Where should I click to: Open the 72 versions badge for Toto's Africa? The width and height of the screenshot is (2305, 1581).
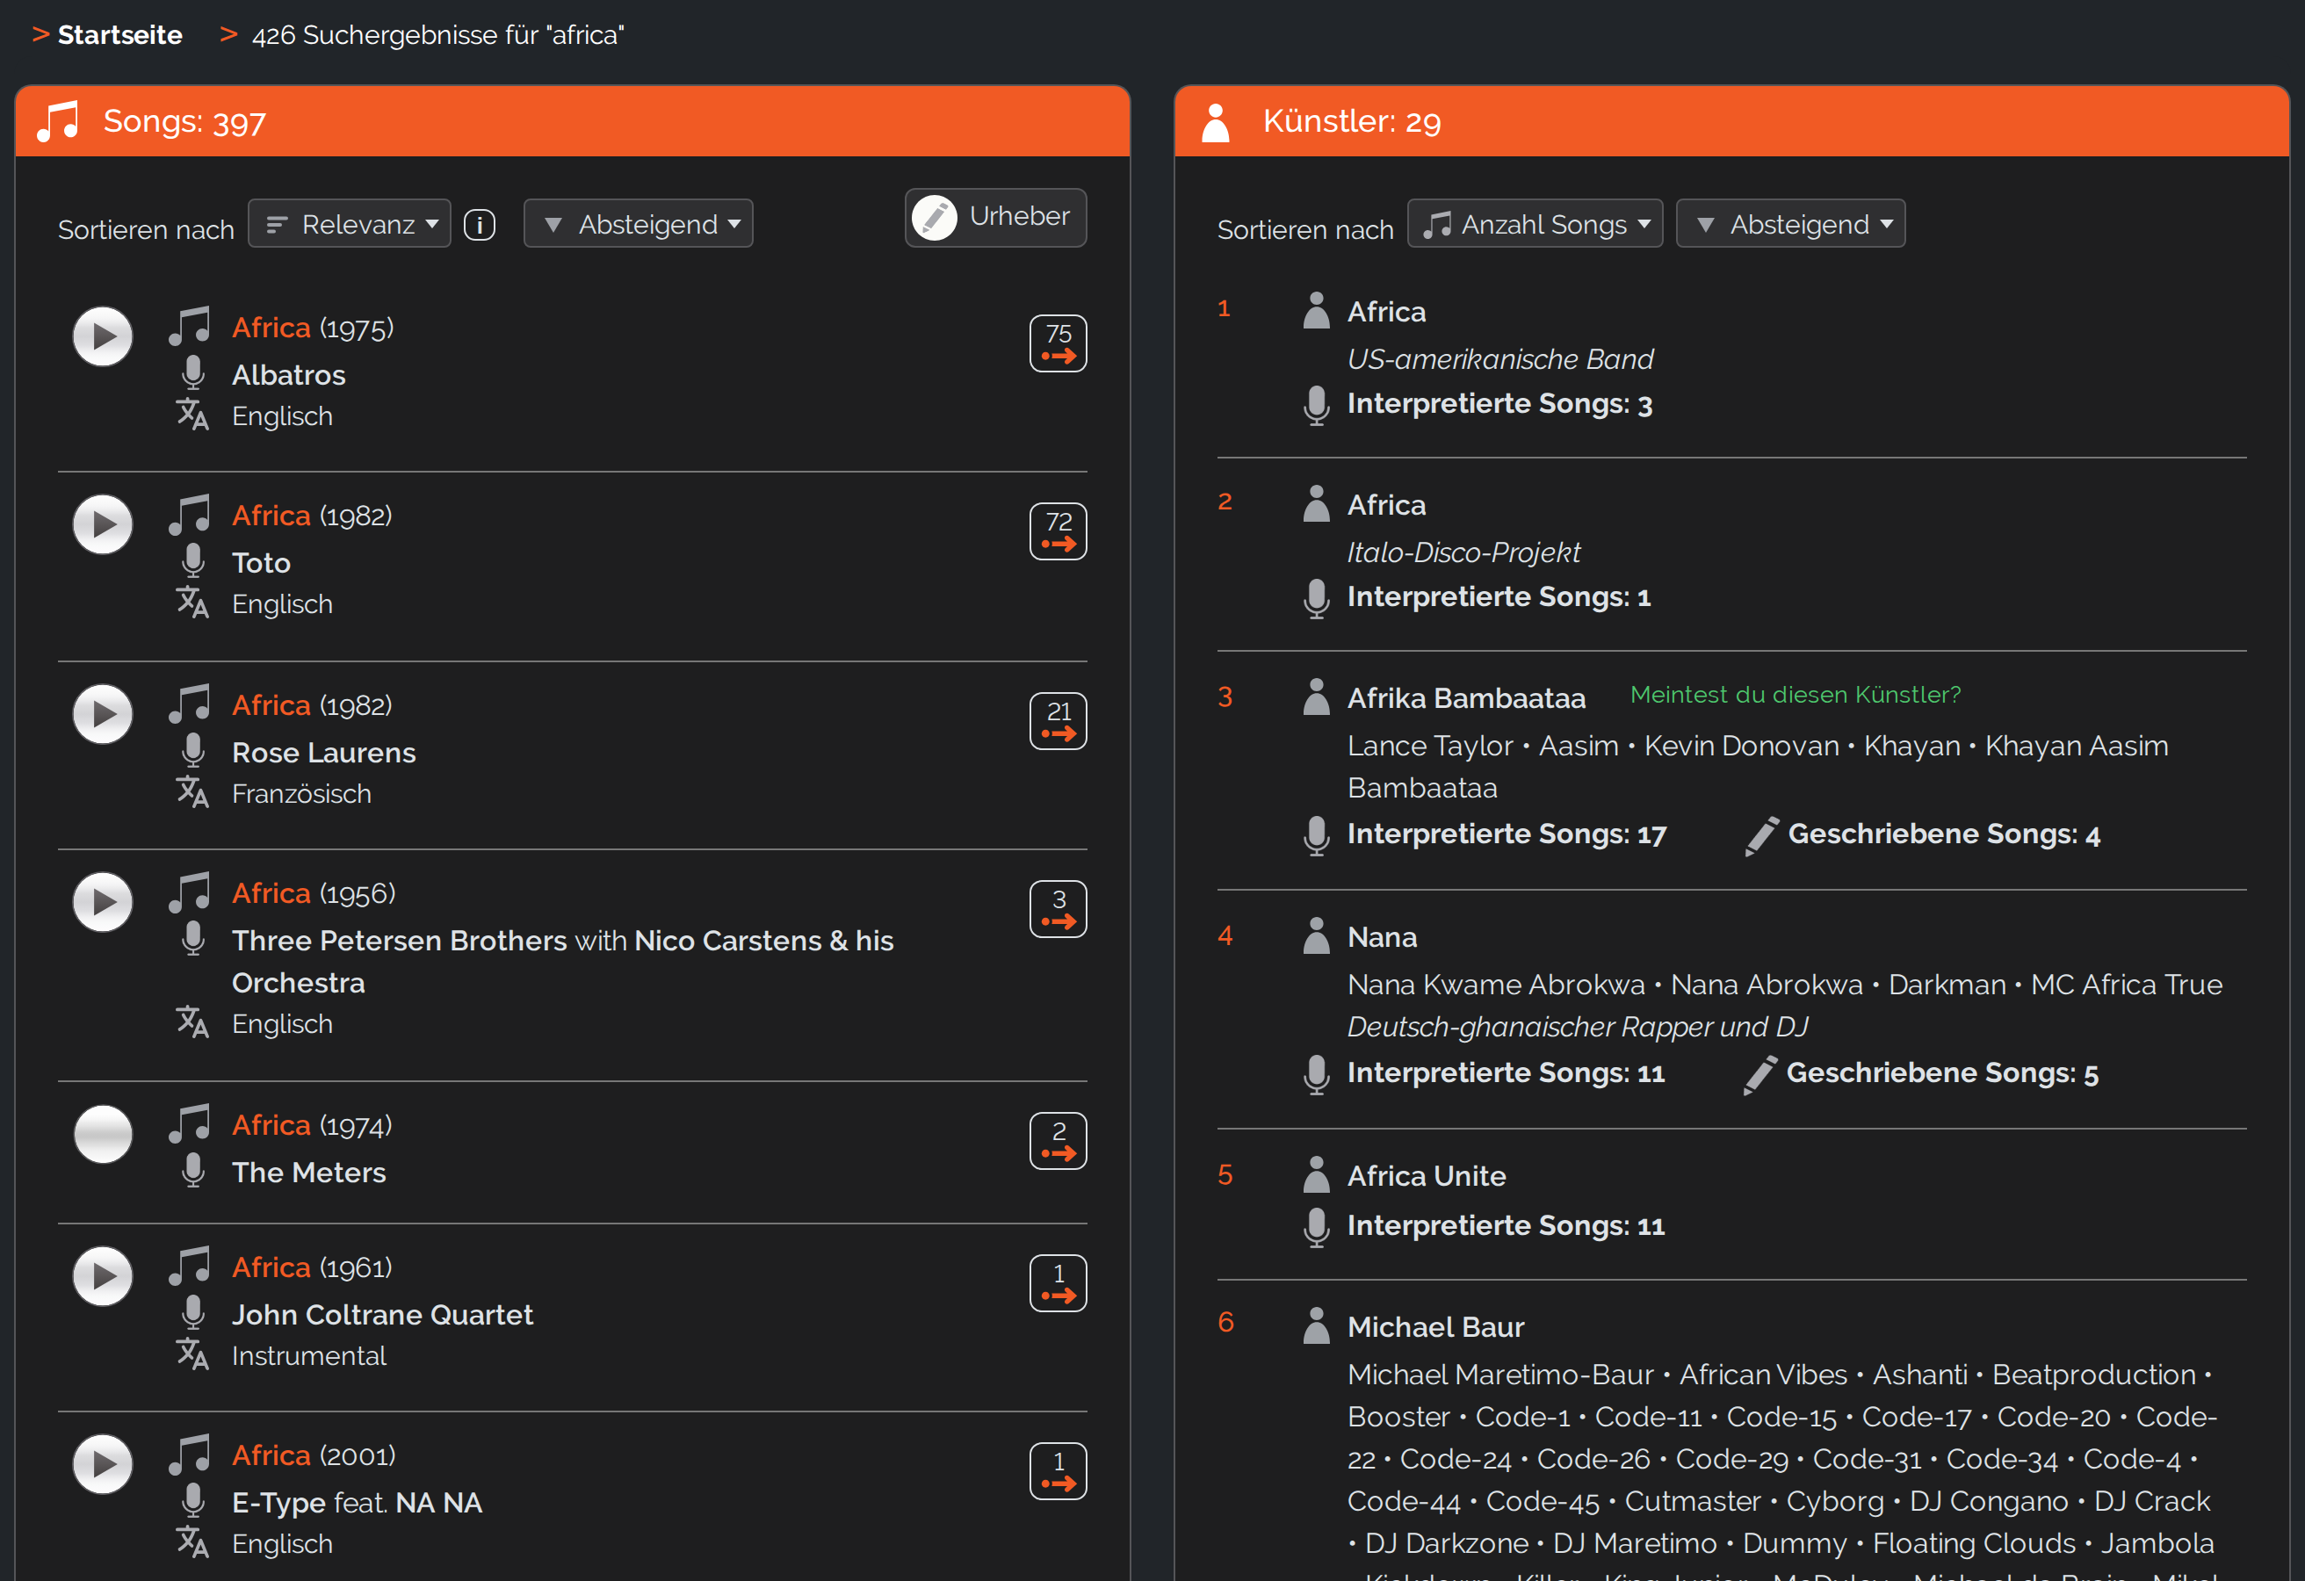coord(1059,531)
